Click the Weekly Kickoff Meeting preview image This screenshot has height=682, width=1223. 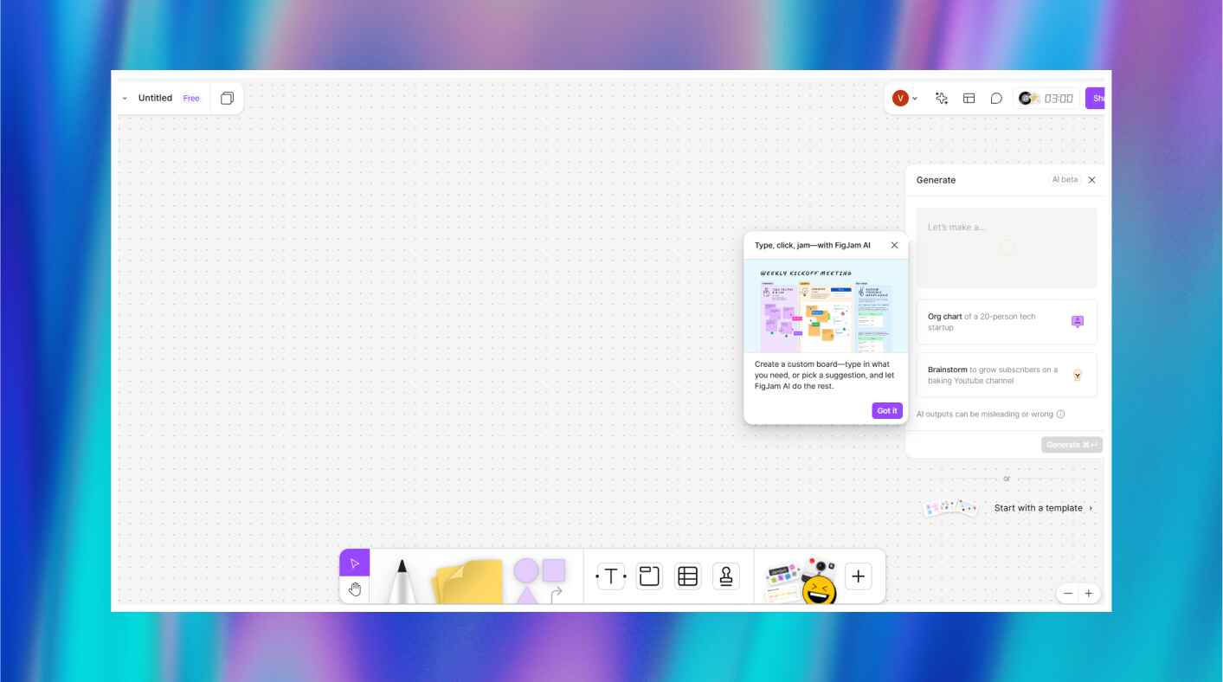click(826, 306)
